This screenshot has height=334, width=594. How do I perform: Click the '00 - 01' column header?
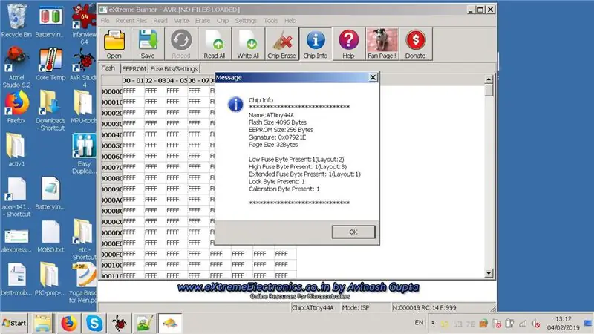point(134,80)
